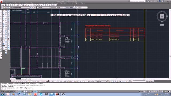Image resolution: width=171 pixels, height=96 pixels.
Task: Click the Save diskette icon
Action: (x=6, y=5)
